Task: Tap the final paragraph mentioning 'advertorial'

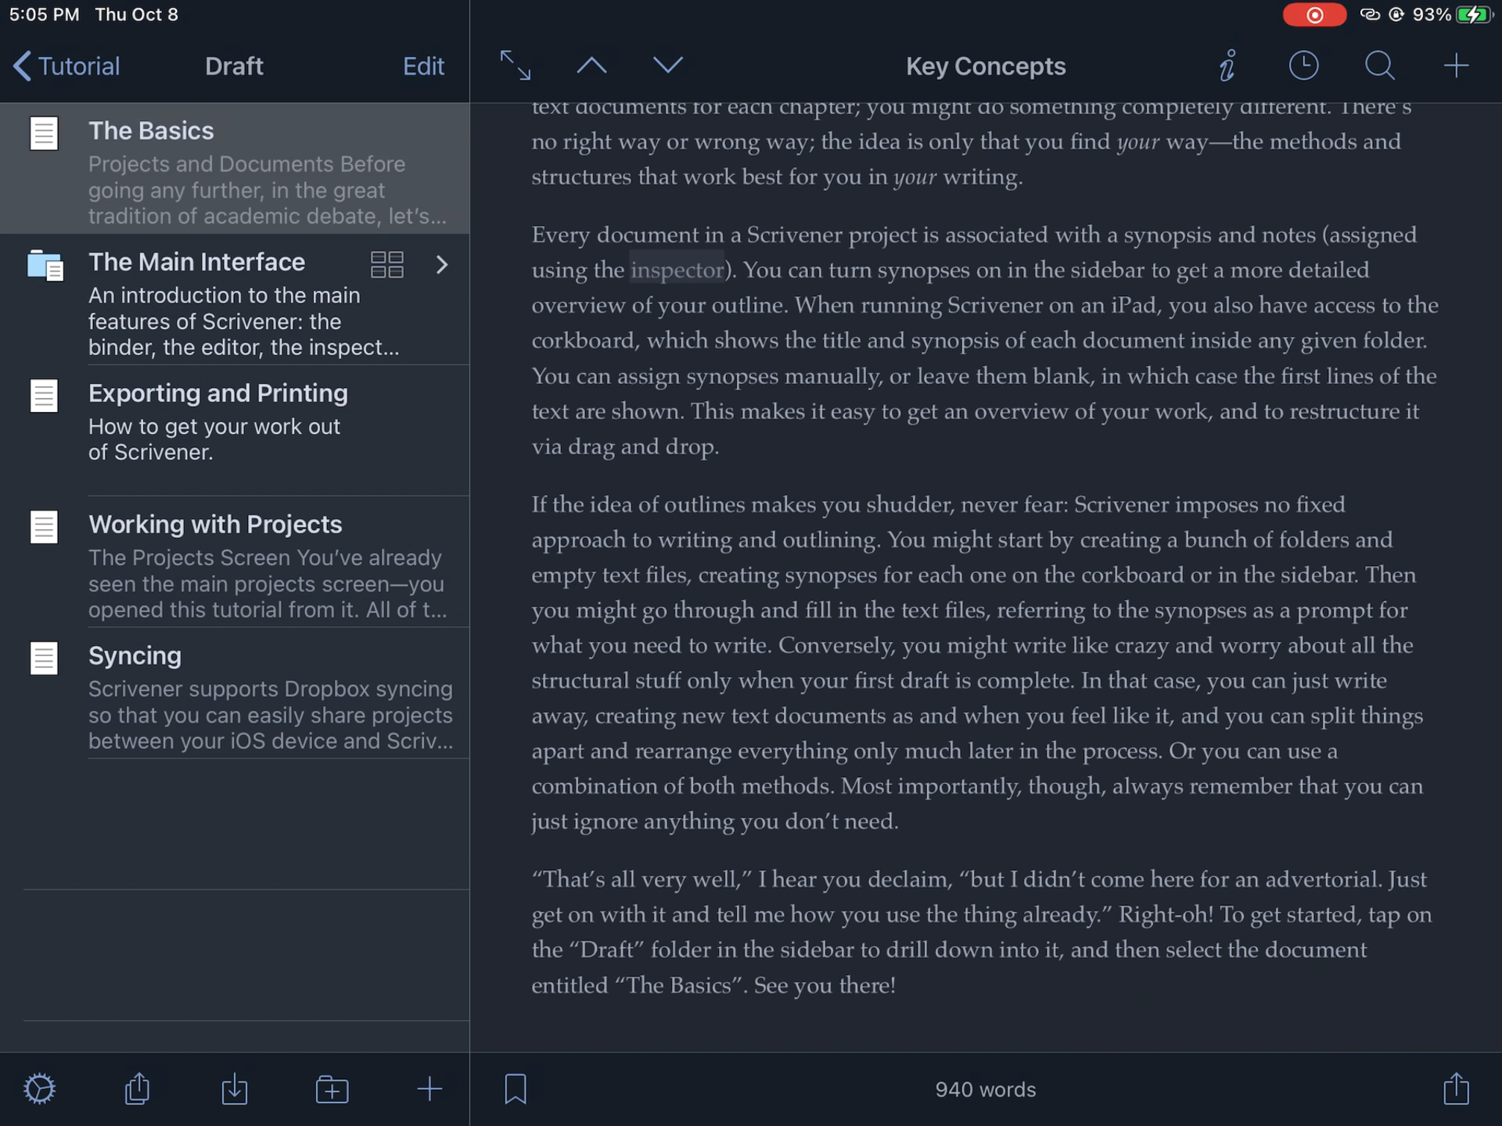Action: (x=981, y=932)
